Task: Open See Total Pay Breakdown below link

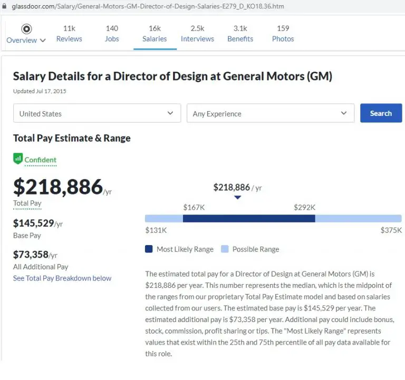Action: 62,278
